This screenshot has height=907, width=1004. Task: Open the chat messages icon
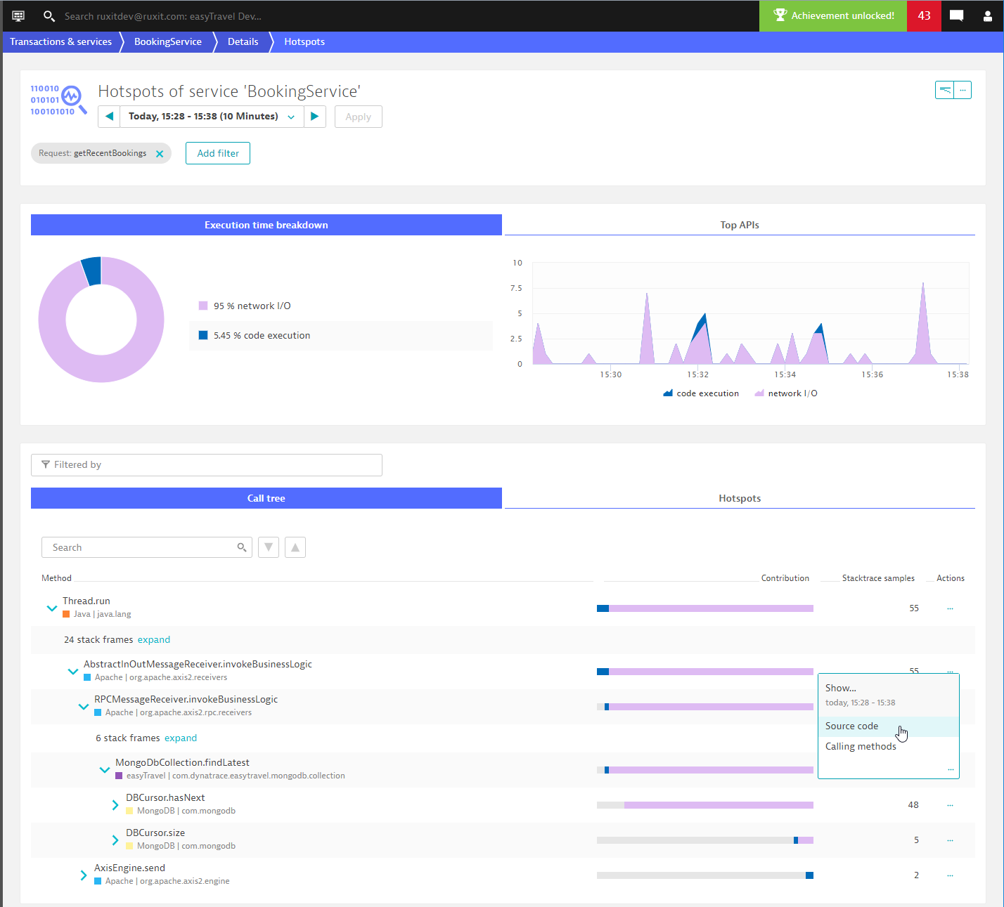[x=956, y=15]
